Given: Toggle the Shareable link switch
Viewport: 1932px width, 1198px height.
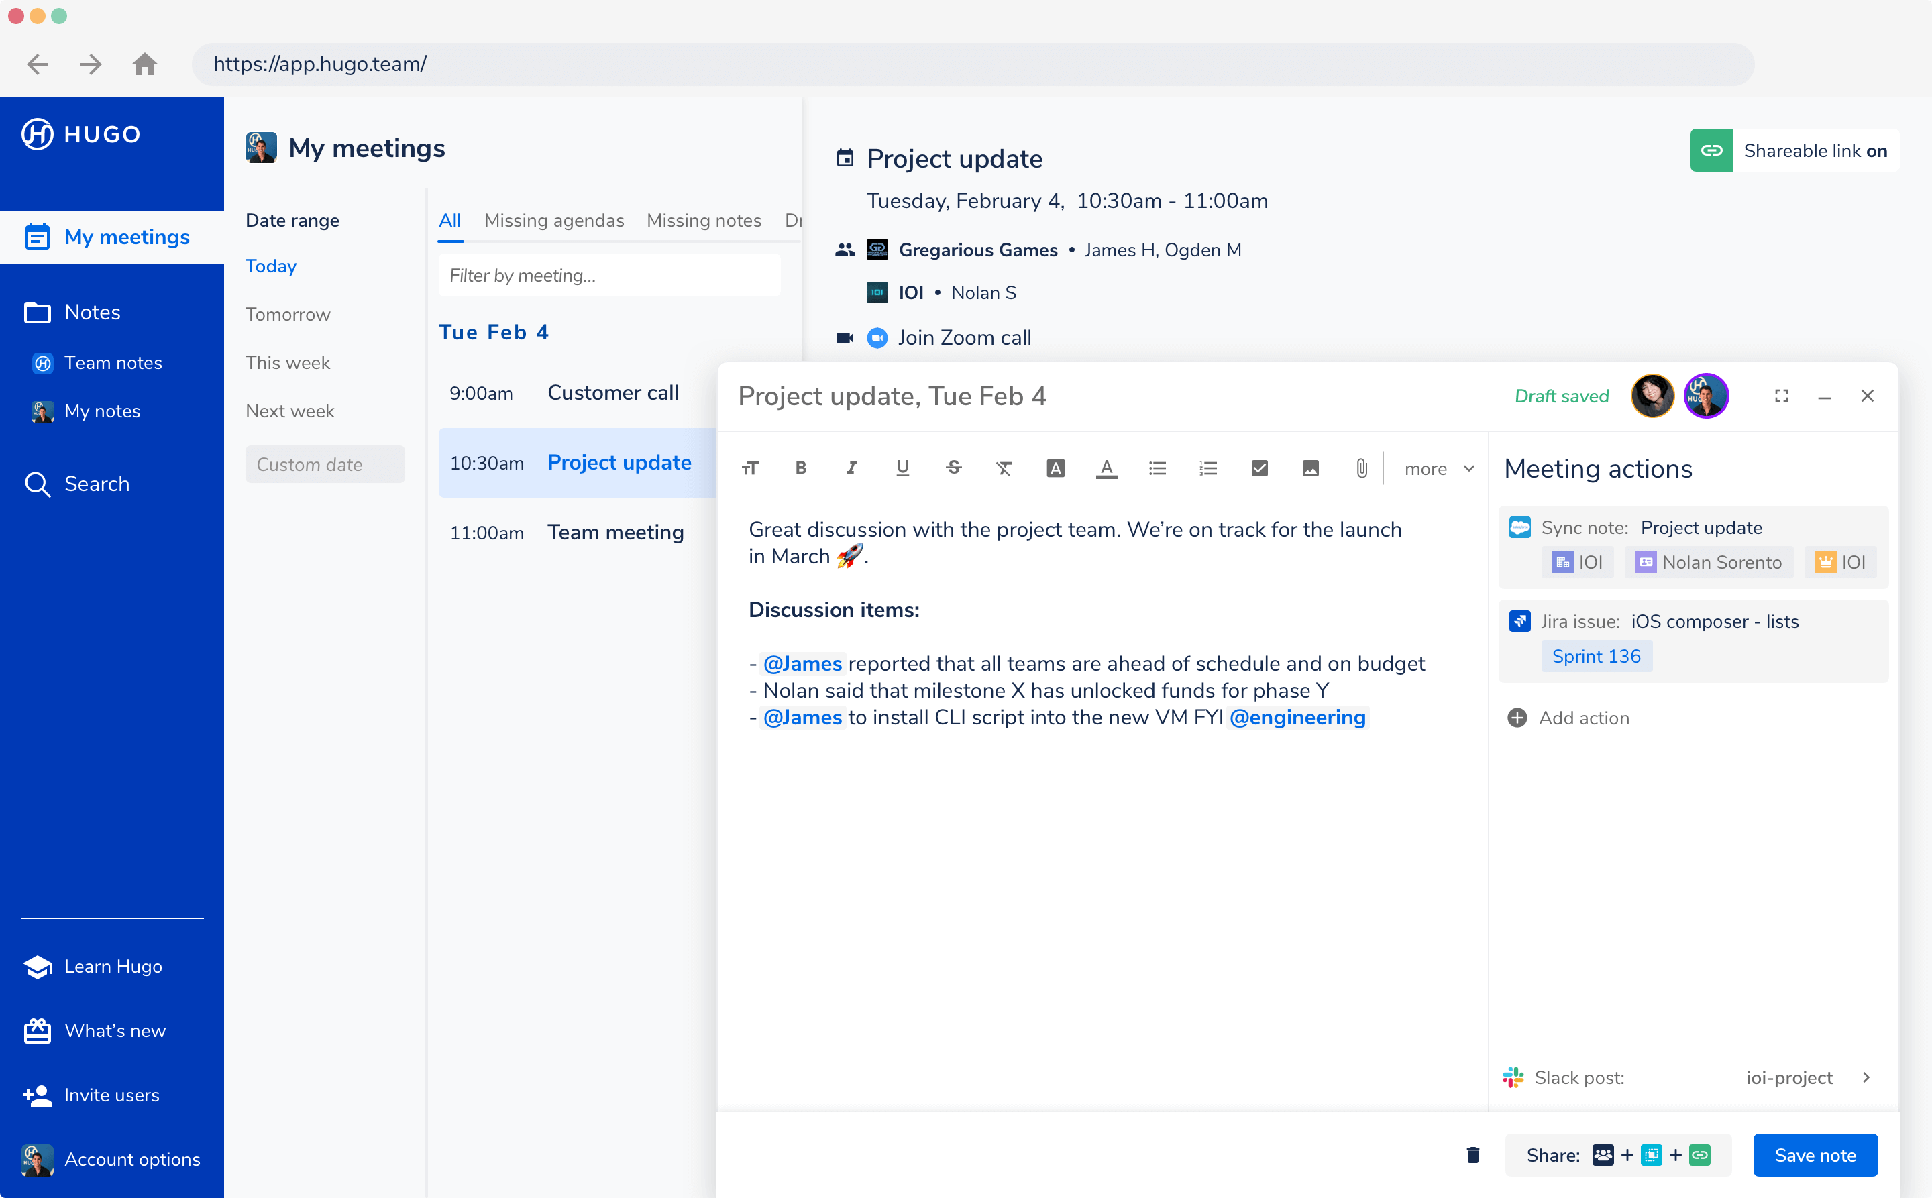Looking at the screenshot, I should pos(1794,150).
